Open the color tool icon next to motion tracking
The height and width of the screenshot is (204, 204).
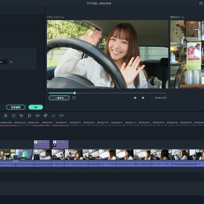[21, 116]
